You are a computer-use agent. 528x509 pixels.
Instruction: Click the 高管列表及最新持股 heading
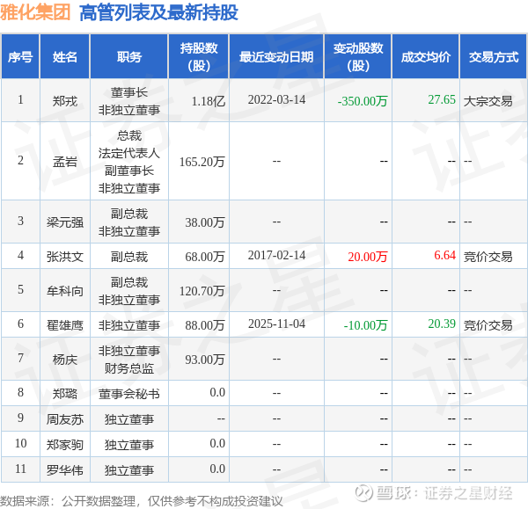click(158, 13)
